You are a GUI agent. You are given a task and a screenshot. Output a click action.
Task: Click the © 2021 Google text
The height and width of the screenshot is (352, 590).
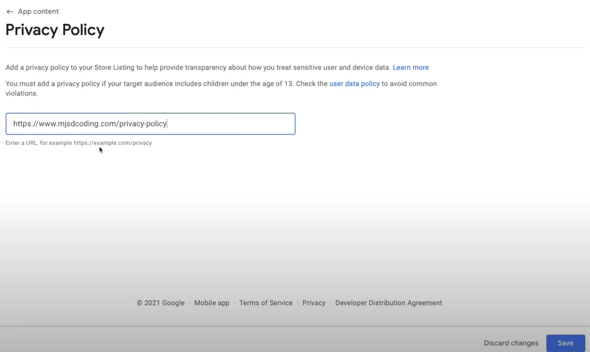[x=161, y=303]
